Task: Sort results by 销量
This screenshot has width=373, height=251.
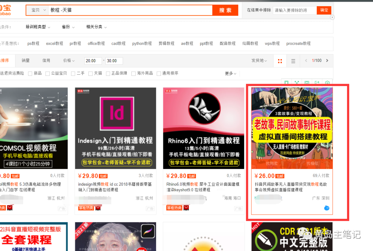Action: [x=26, y=61]
